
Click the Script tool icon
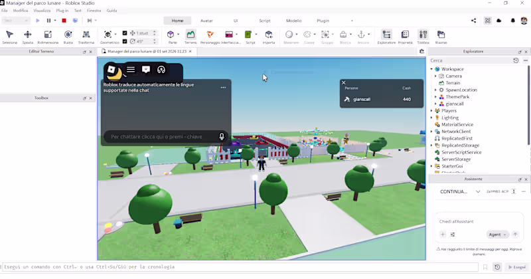coord(248,35)
